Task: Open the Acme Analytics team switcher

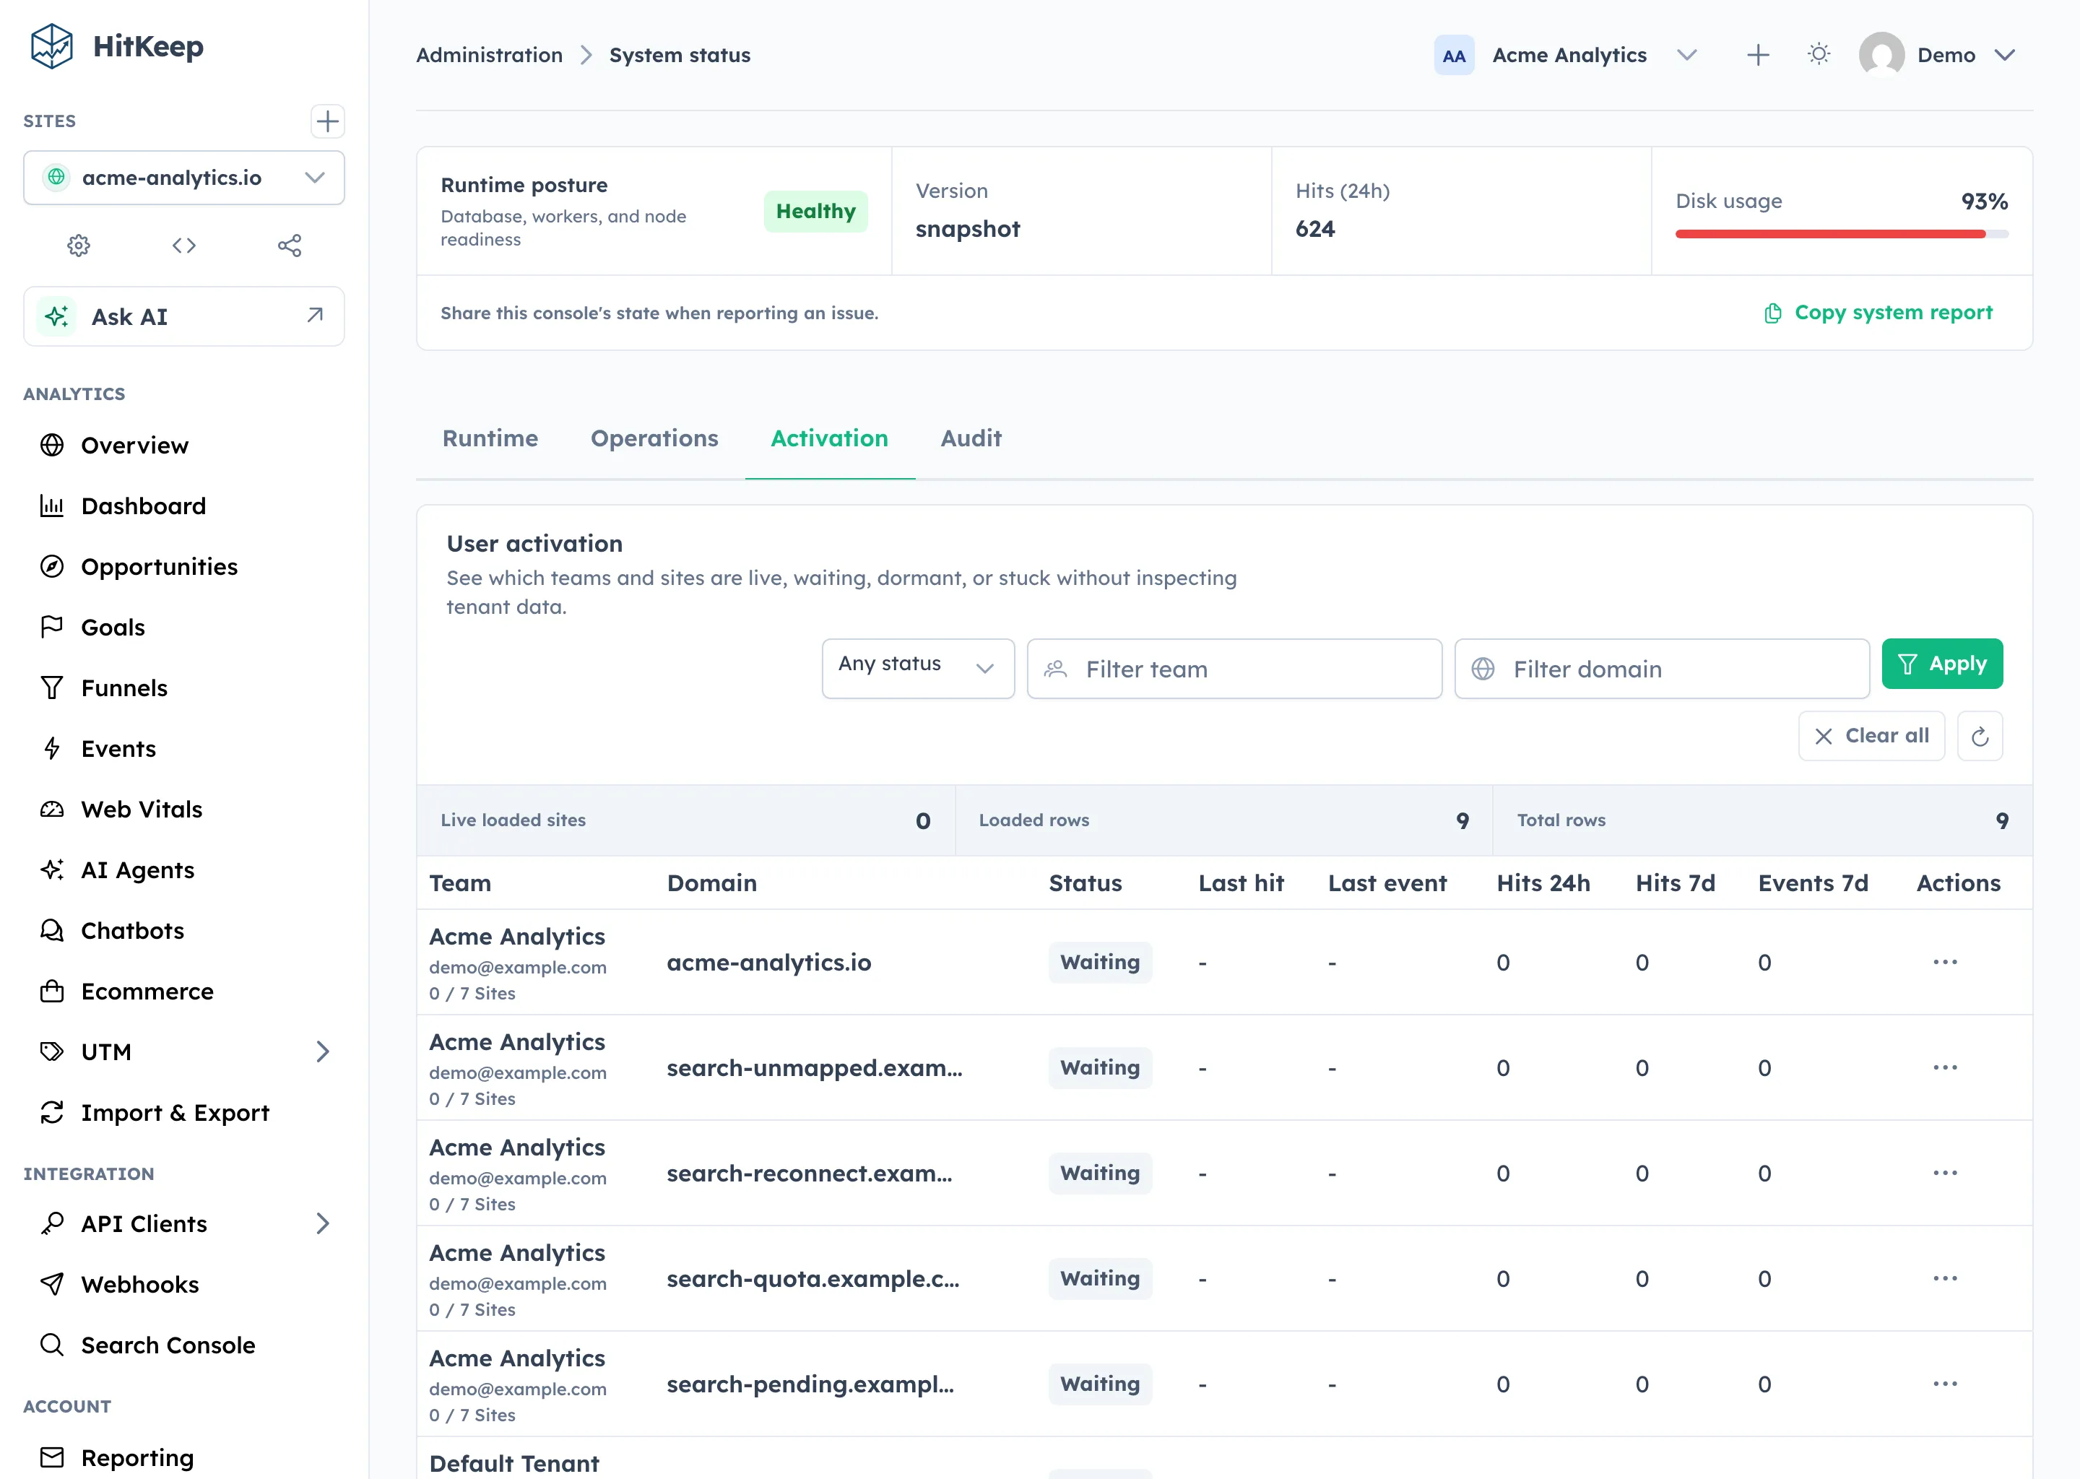Action: 1567,56
